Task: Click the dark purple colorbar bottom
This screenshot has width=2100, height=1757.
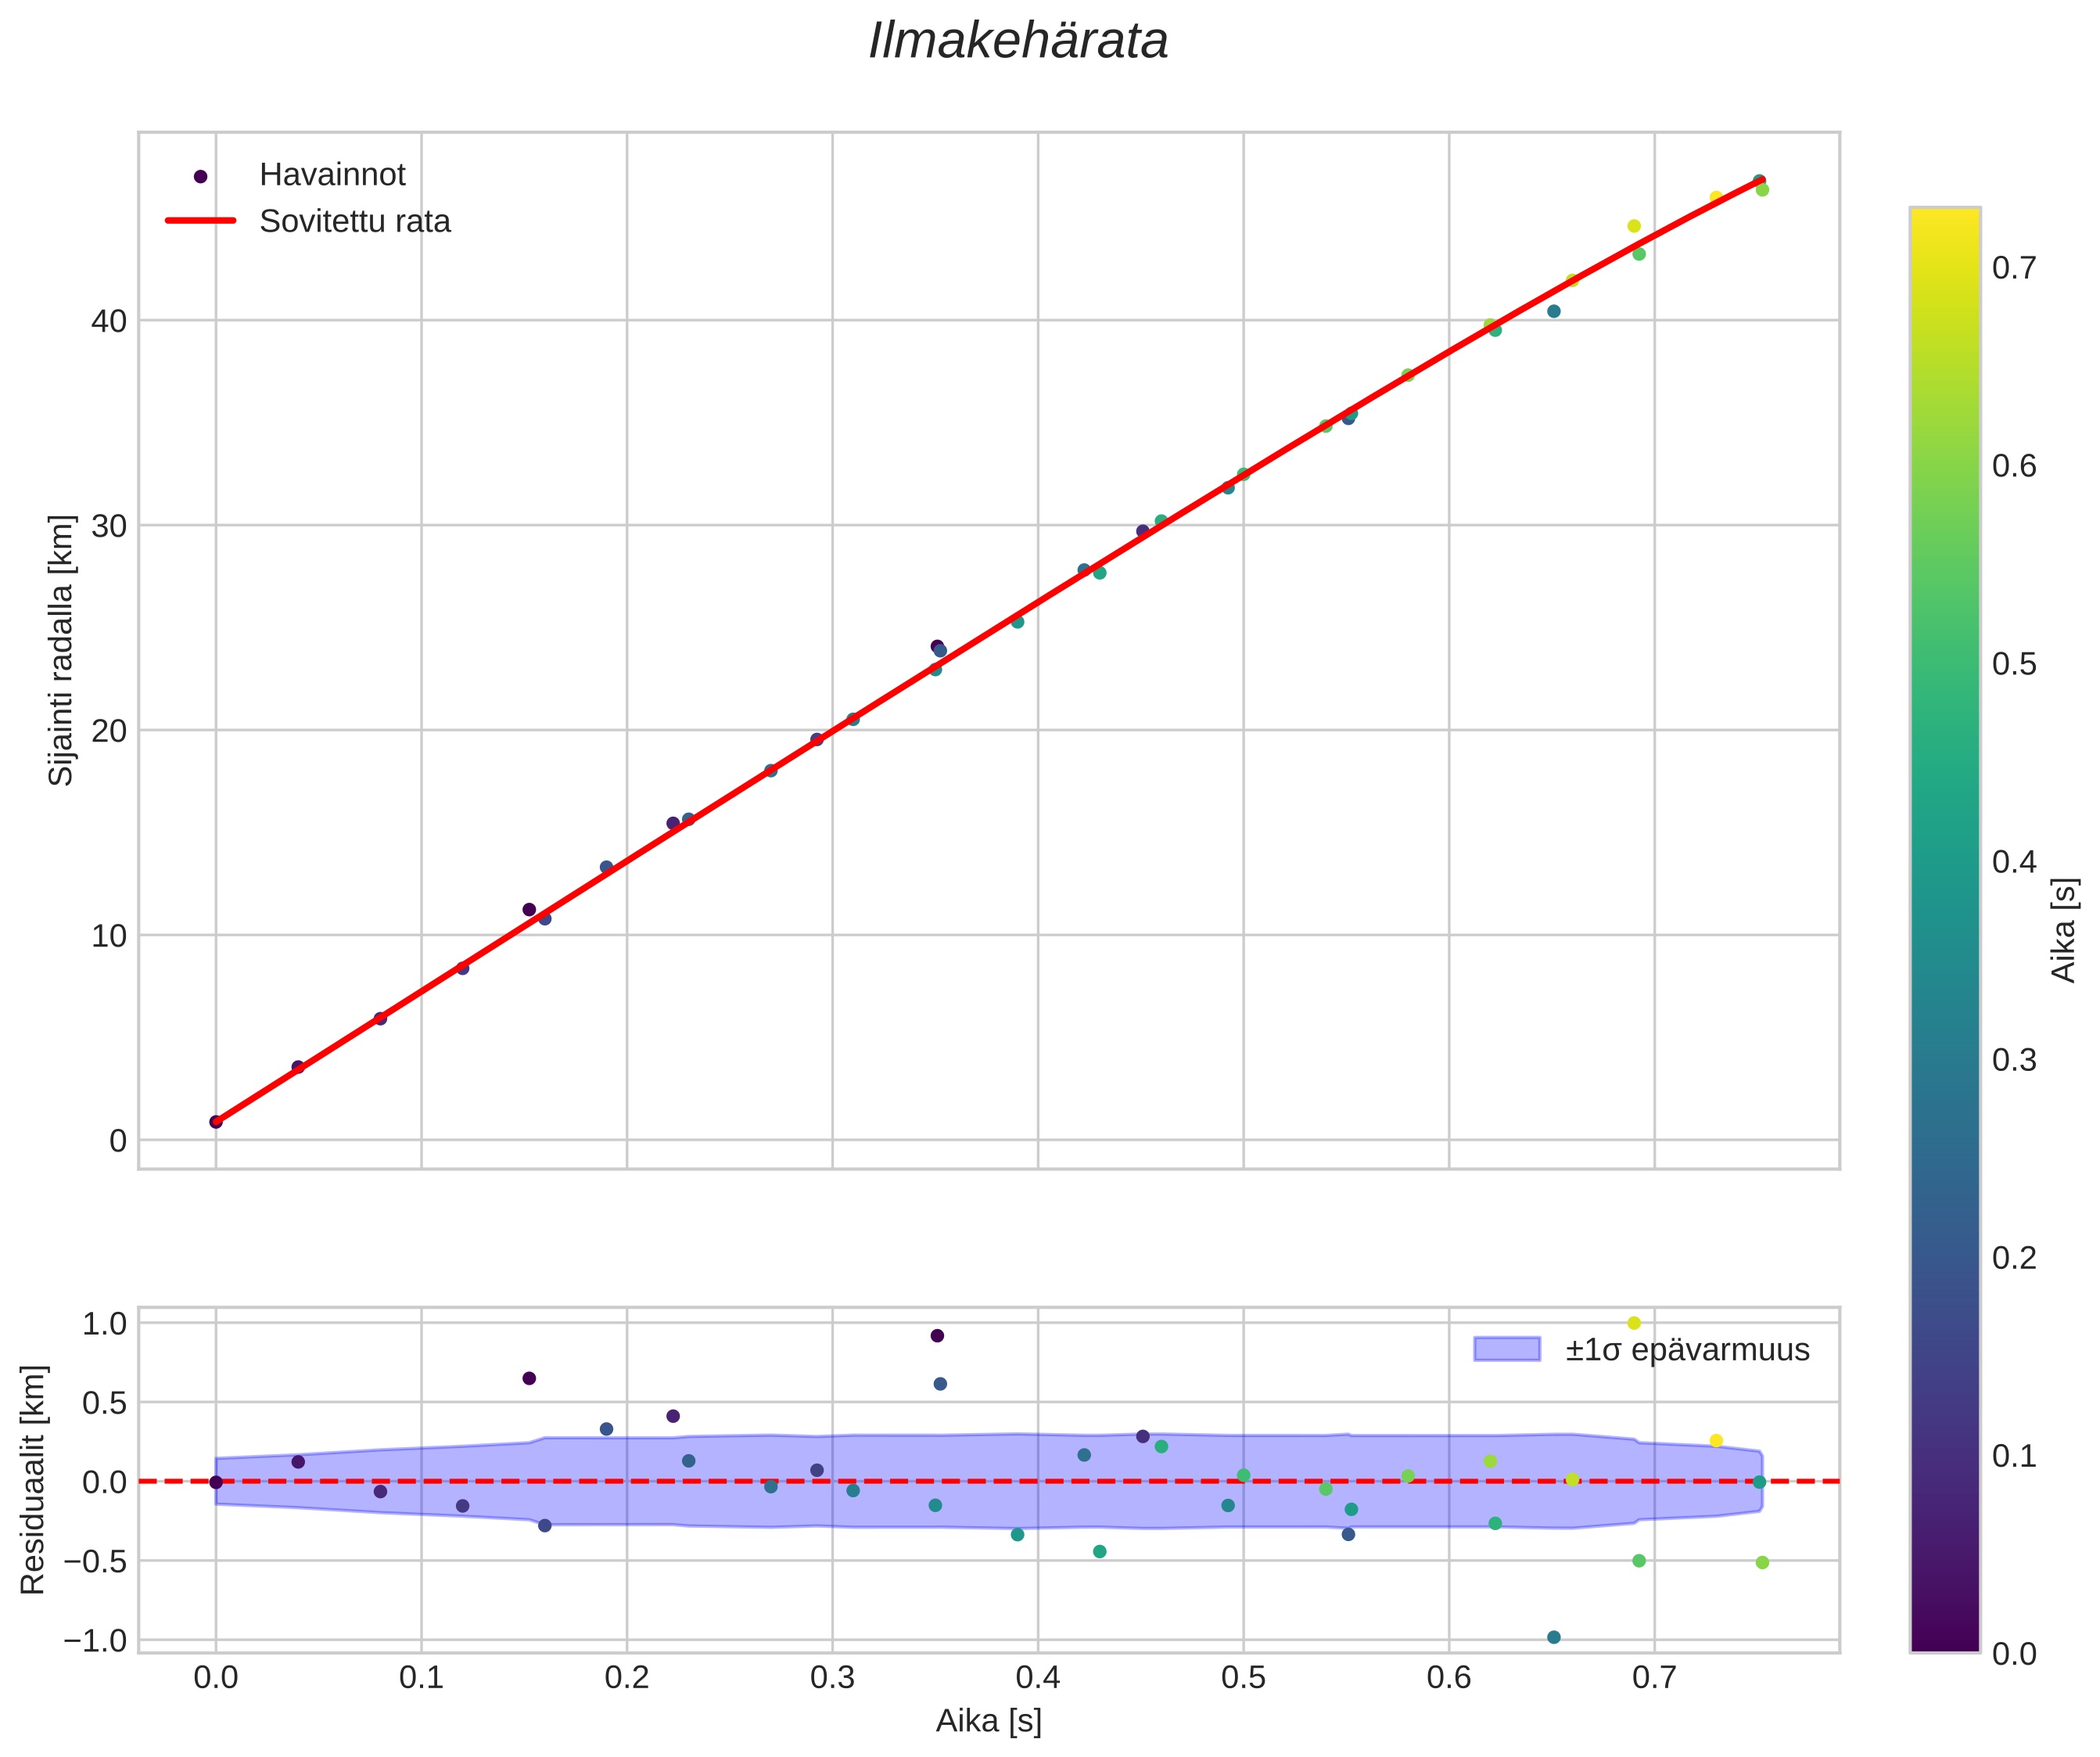Action: click(x=1944, y=1640)
